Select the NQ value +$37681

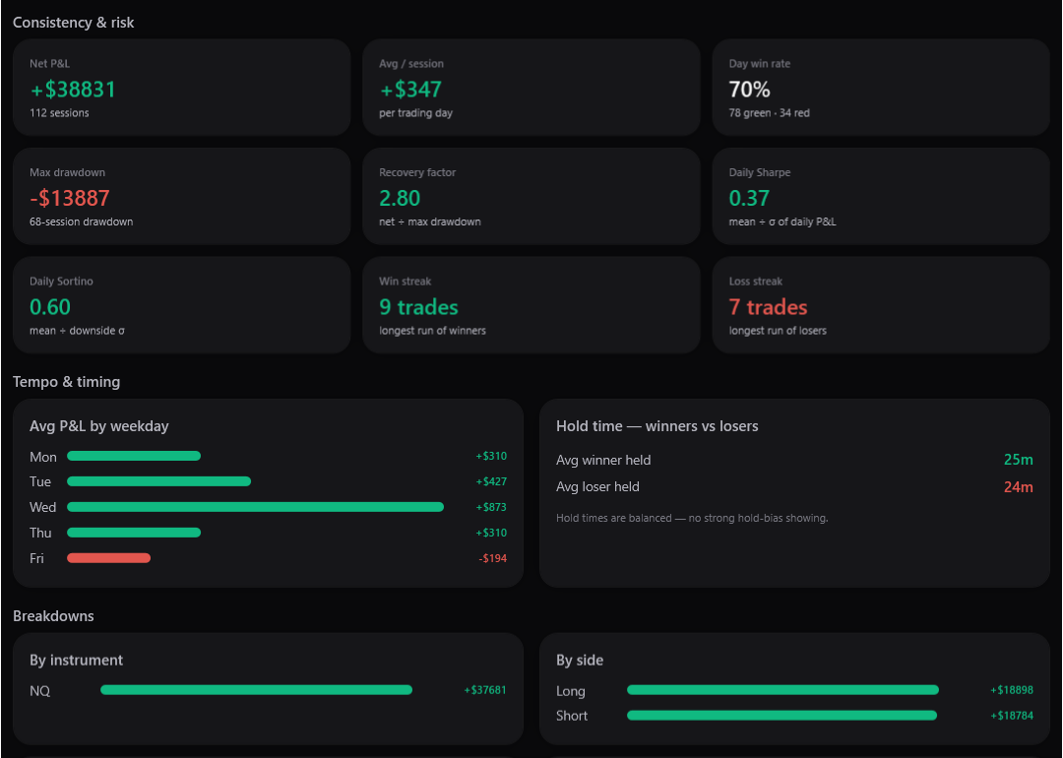click(x=485, y=690)
